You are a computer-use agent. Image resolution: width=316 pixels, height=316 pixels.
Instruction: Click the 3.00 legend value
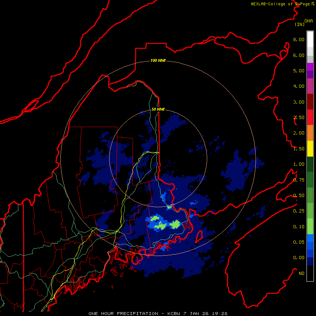click(299, 102)
